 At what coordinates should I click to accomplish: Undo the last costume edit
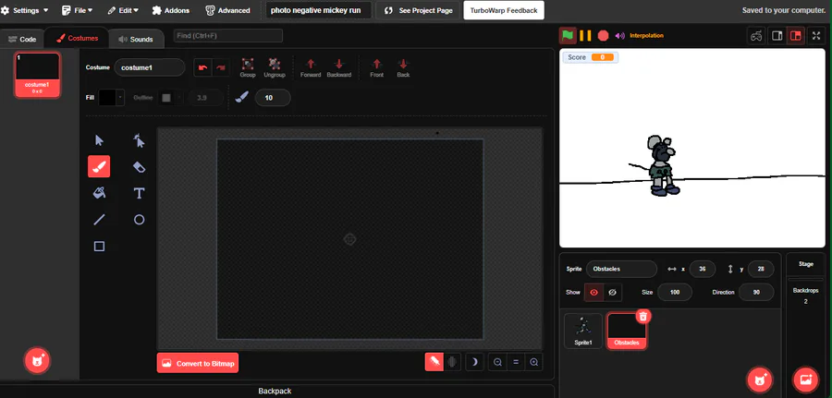tap(202, 67)
